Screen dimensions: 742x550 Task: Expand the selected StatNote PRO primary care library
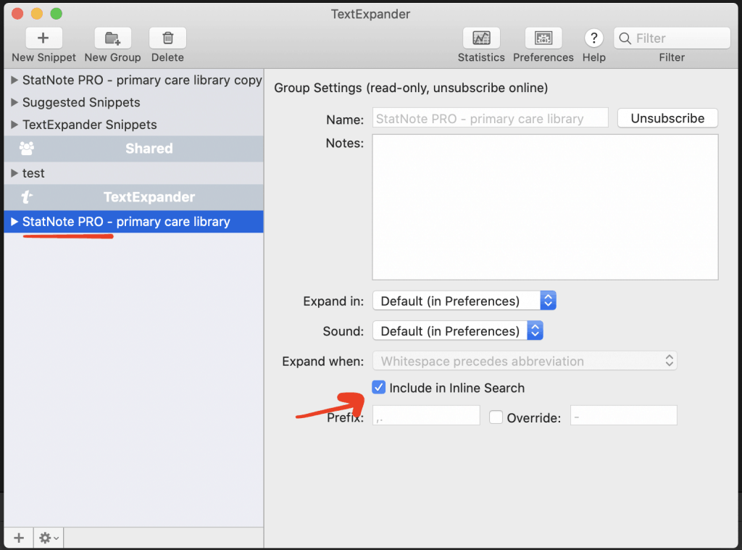pyautogui.click(x=14, y=222)
